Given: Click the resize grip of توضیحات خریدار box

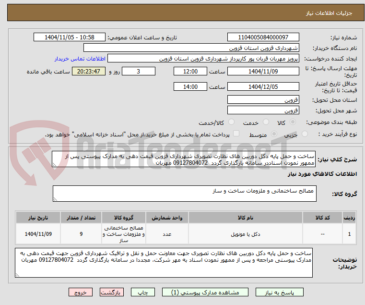Looking at the screenshot, I should (17, 275).
